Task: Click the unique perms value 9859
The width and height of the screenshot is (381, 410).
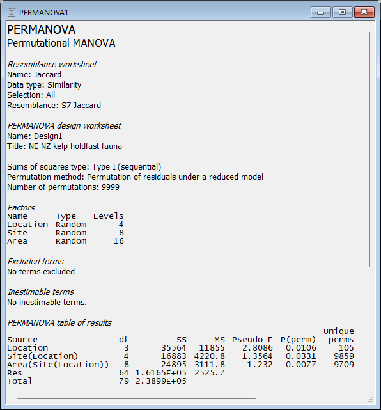Action: tap(344, 356)
